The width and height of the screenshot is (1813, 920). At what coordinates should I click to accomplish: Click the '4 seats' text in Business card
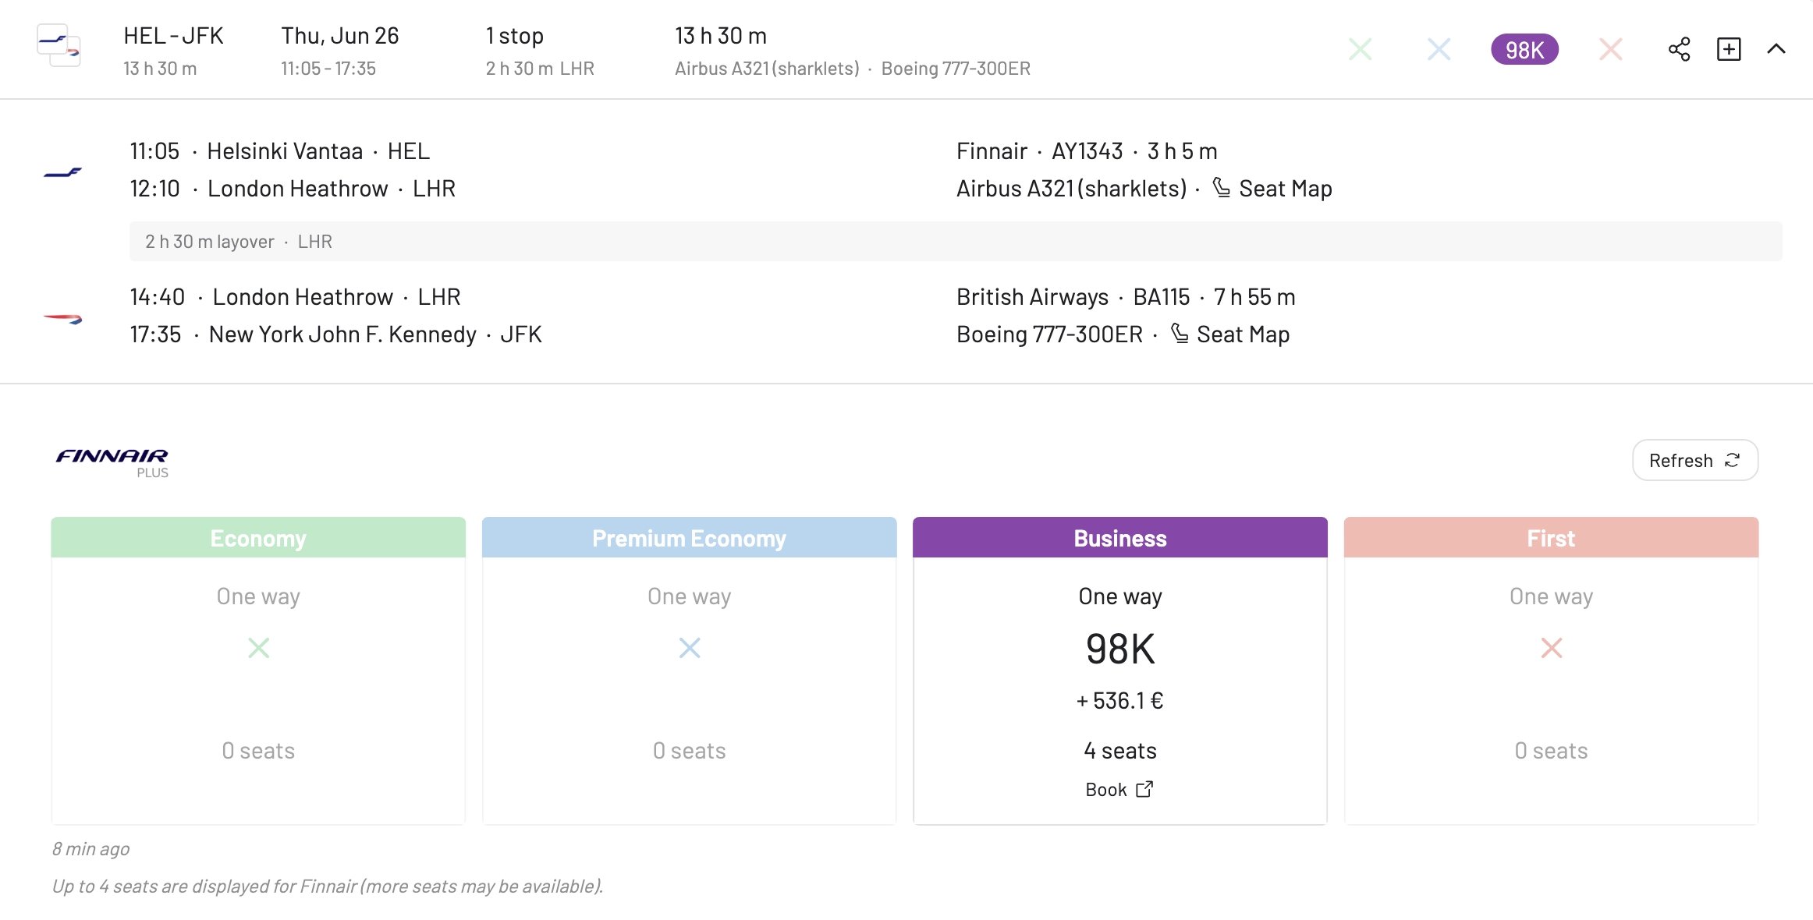tap(1120, 751)
